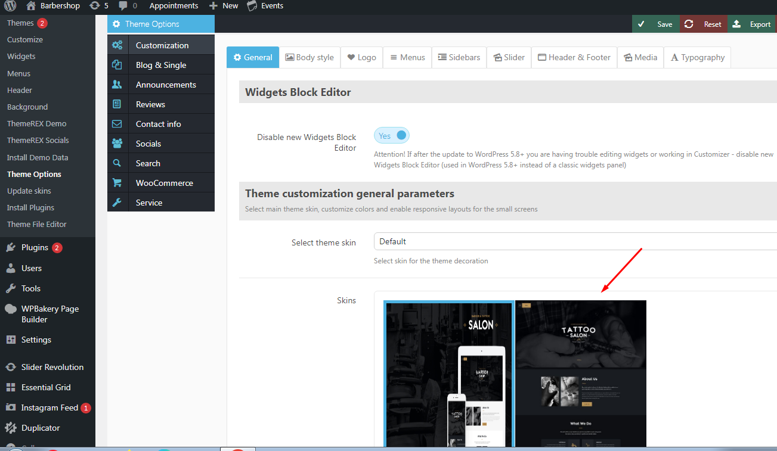Open the Background sidebar link
The height and width of the screenshot is (451, 777).
pyautogui.click(x=27, y=107)
